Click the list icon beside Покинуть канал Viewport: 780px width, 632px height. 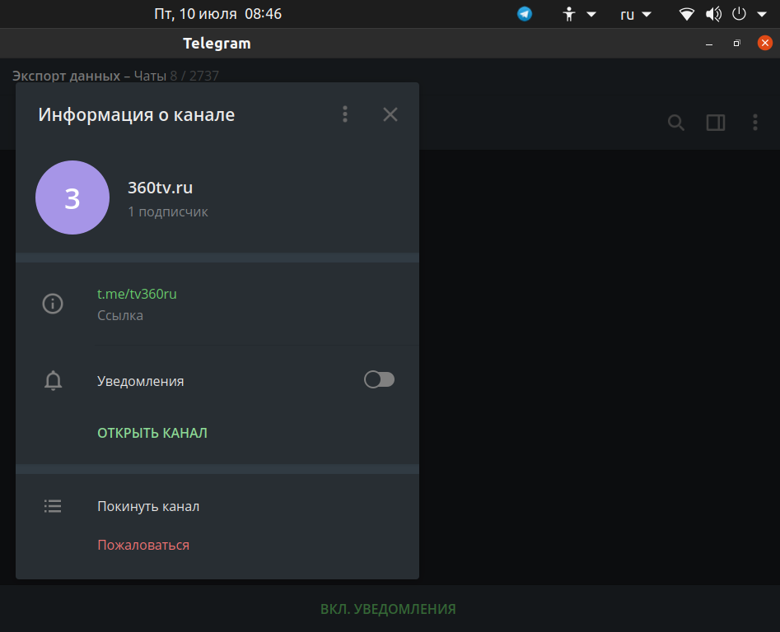pyautogui.click(x=53, y=506)
